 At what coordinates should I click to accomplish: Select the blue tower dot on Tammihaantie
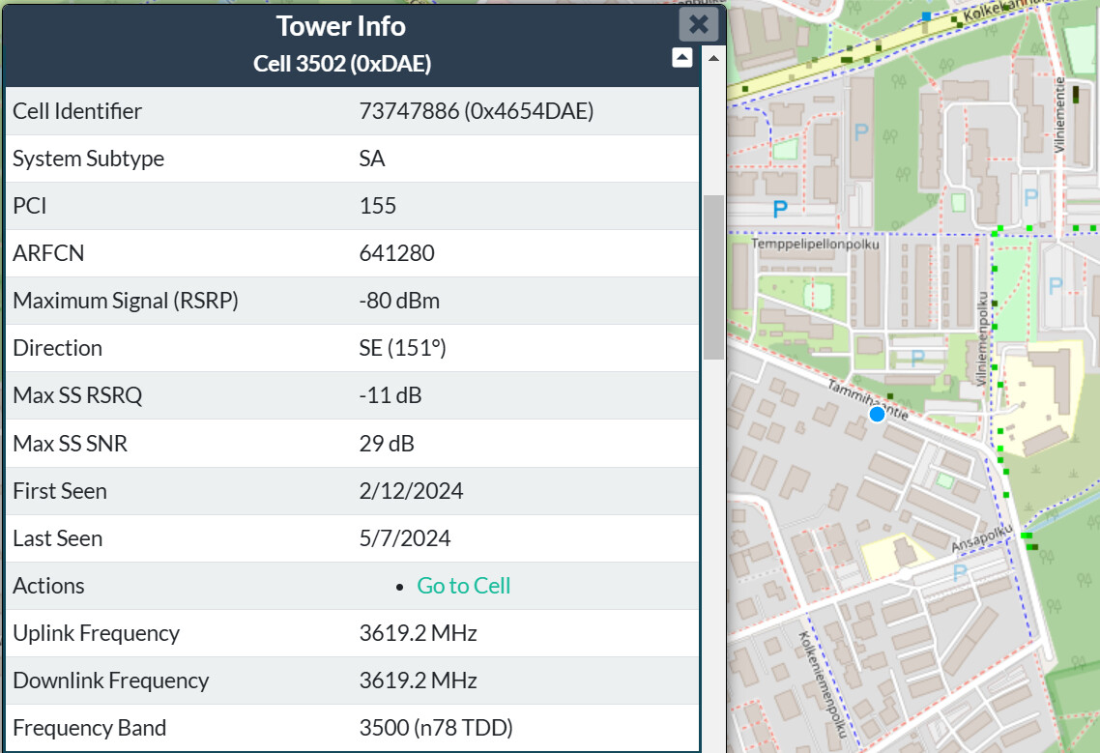[x=877, y=414]
